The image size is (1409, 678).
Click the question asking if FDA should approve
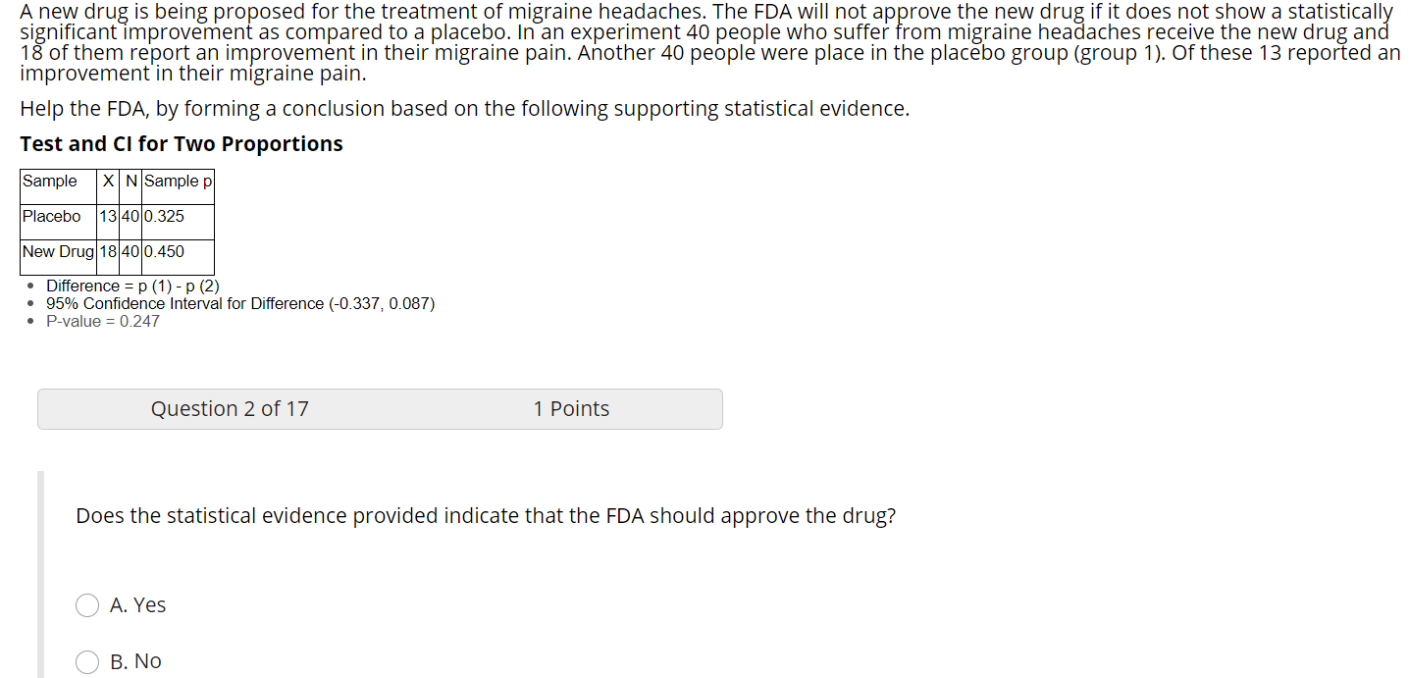pos(486,516)
